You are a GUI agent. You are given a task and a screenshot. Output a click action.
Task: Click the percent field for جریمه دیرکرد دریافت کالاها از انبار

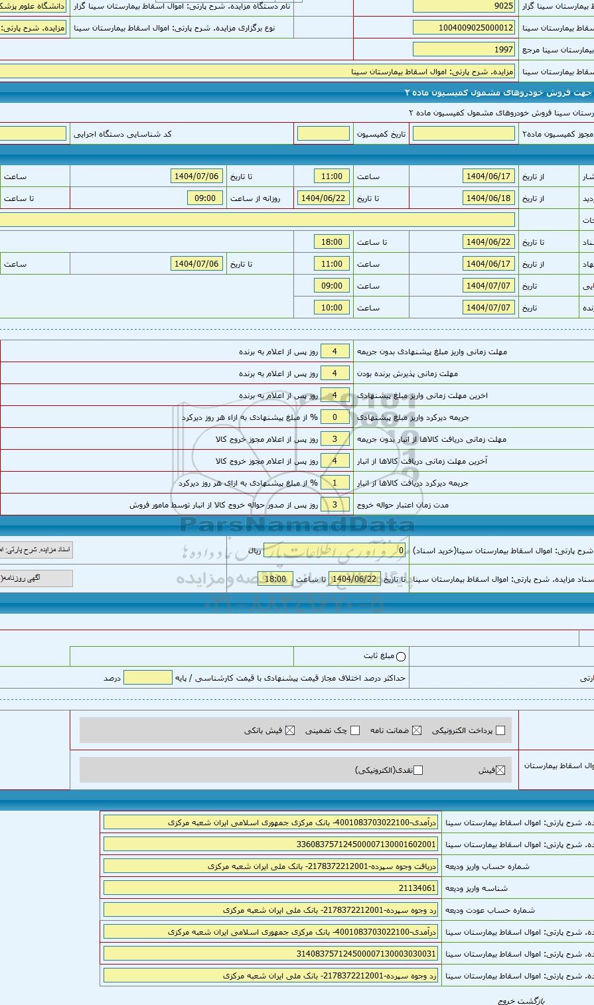[x=335, y=483]
